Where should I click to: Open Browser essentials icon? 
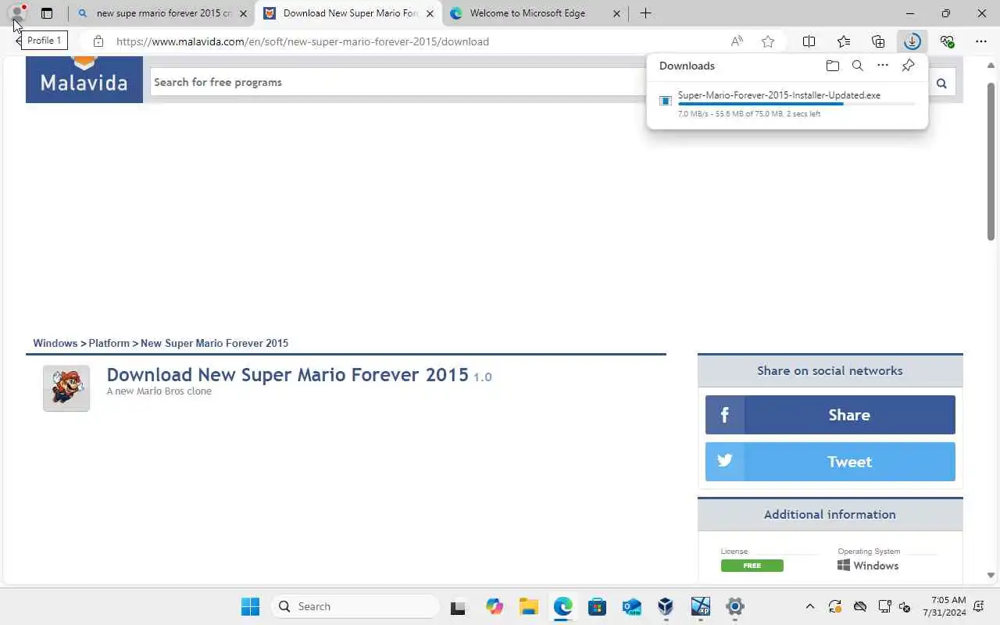947,41
